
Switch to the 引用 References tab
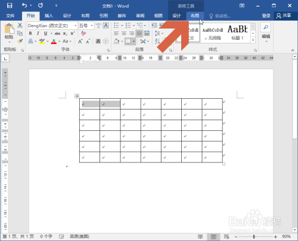[104, 15]
